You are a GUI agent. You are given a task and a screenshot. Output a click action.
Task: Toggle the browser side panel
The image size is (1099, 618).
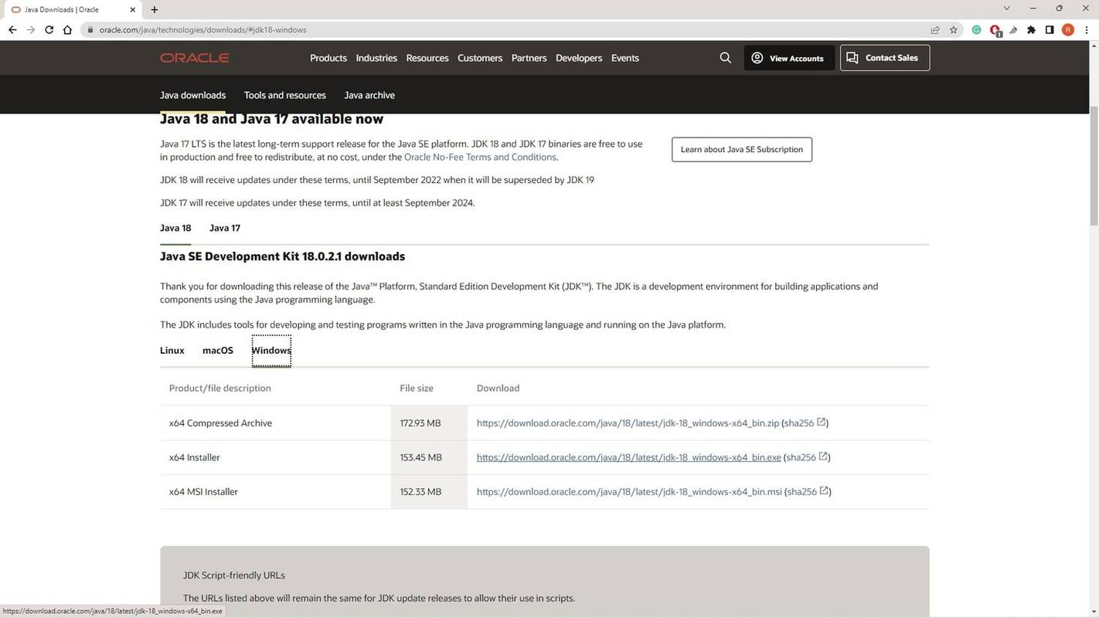tap(1050, 30)
